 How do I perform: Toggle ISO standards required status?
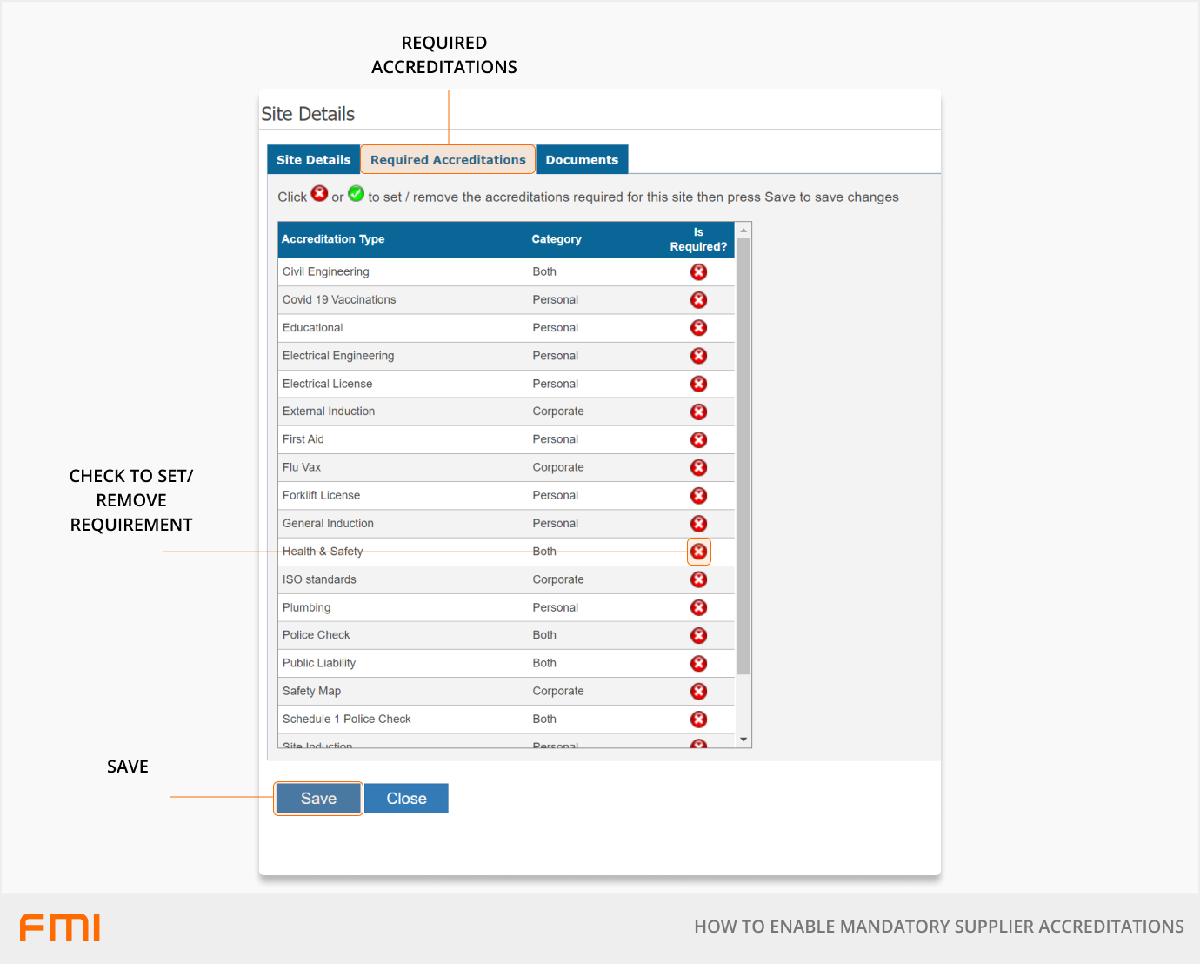(698, 579)
